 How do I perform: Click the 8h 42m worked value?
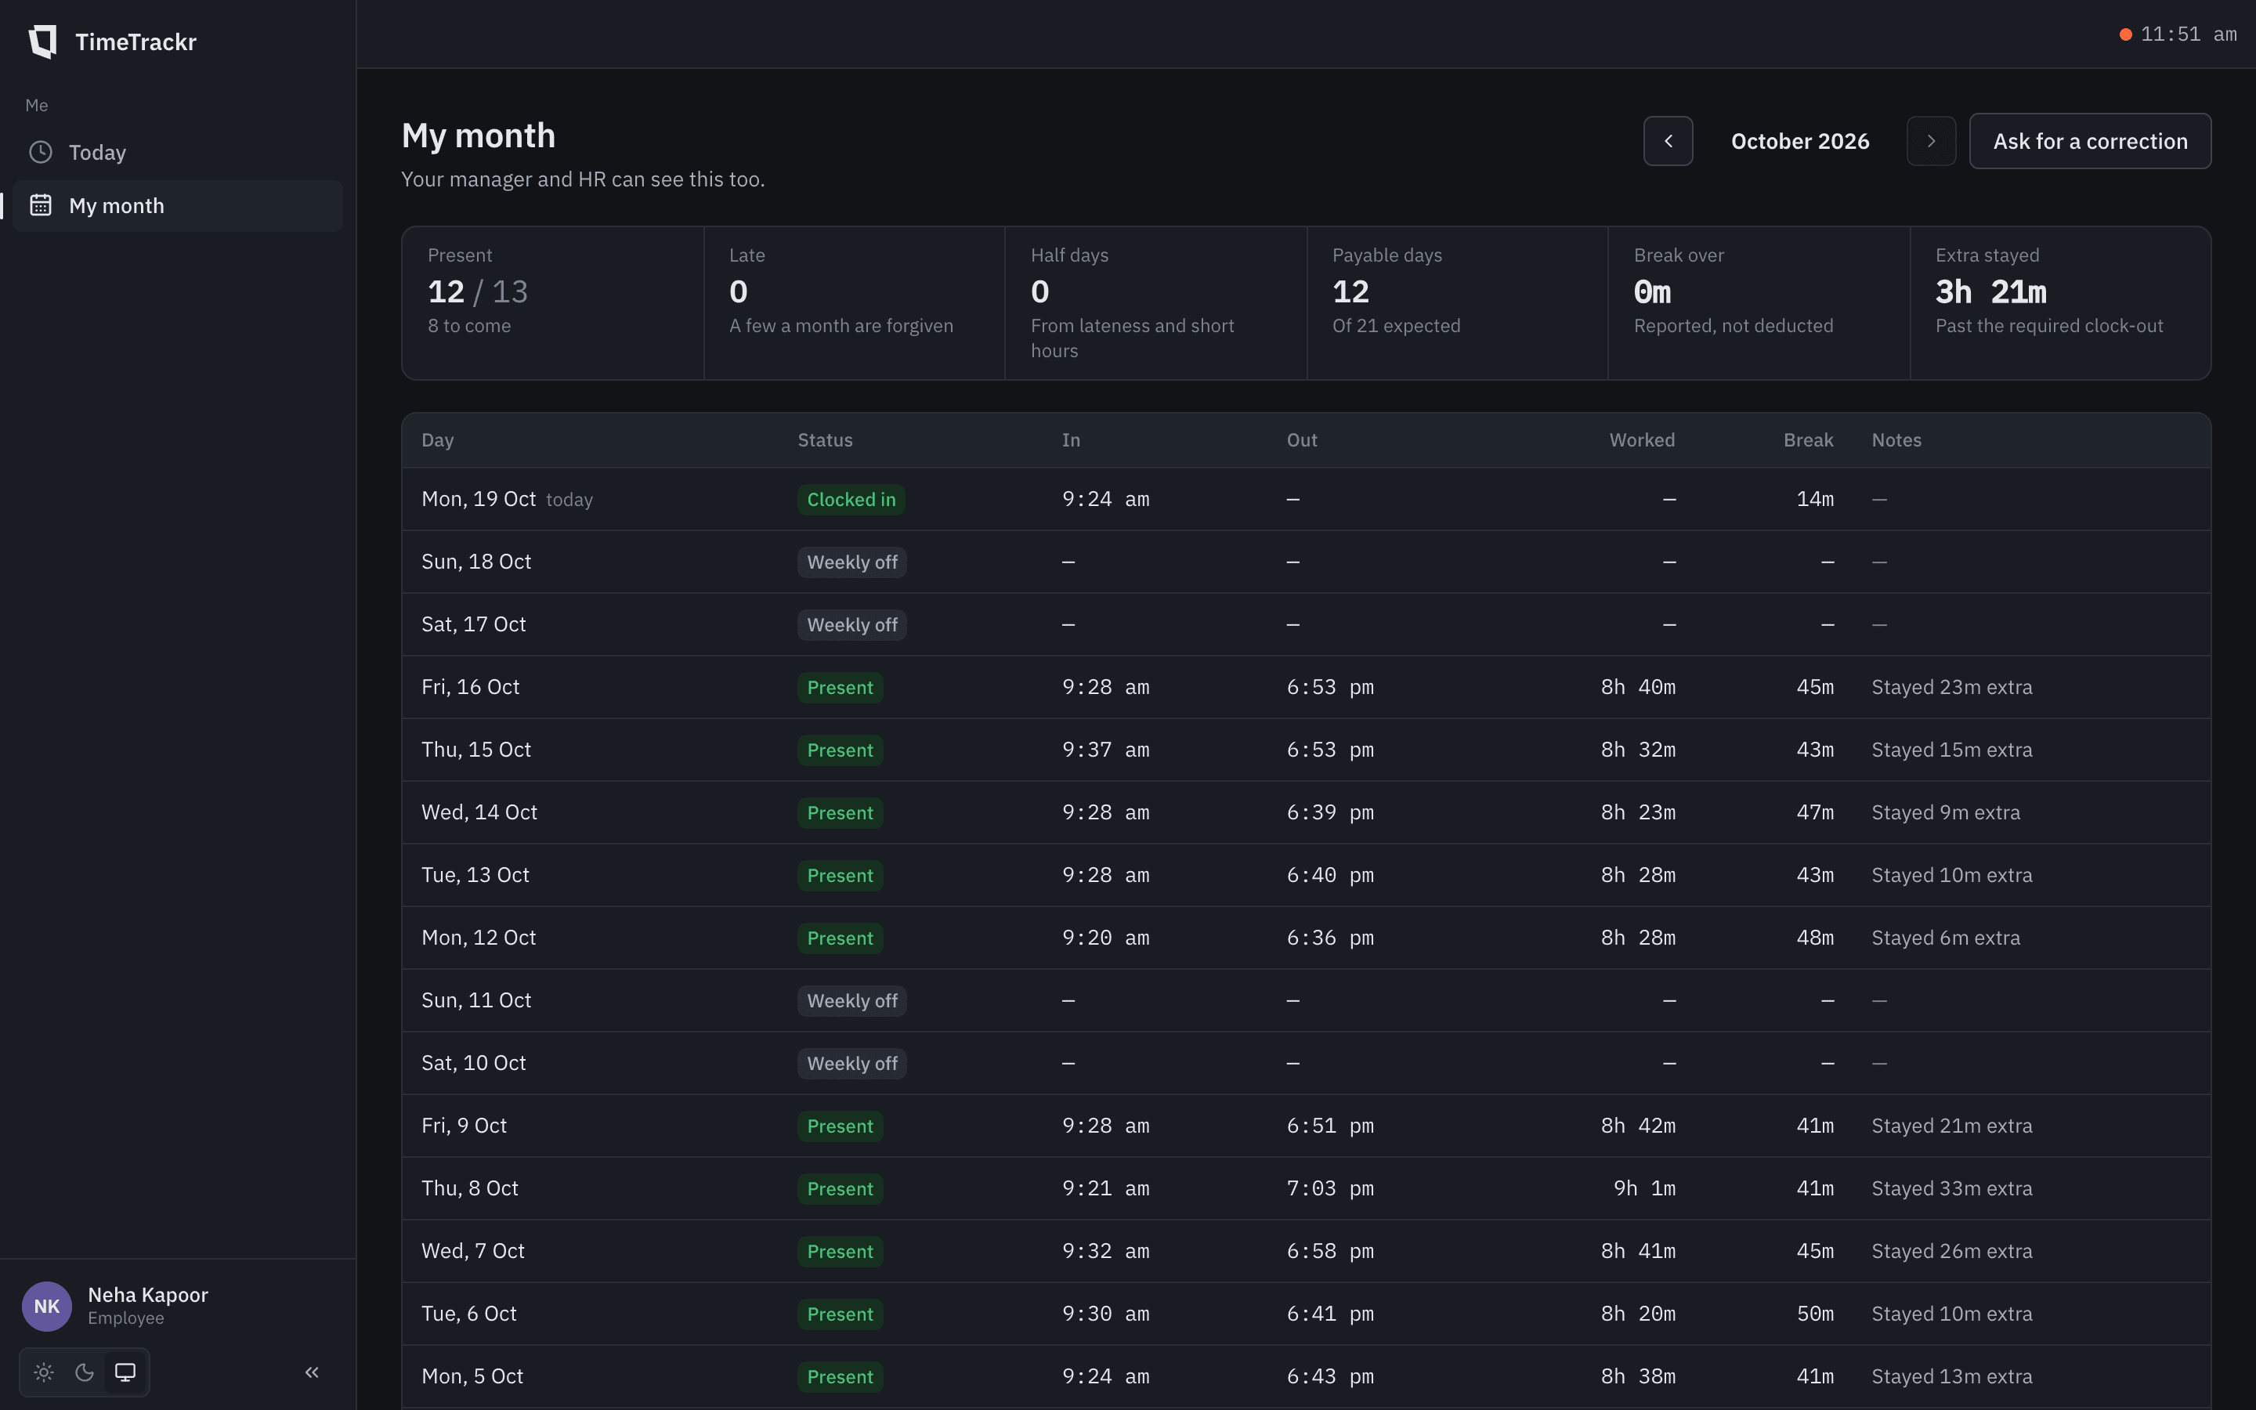tap(1638, 1126)
